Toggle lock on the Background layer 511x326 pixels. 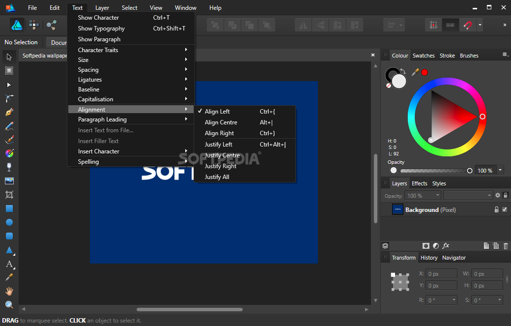click(497, 209)
